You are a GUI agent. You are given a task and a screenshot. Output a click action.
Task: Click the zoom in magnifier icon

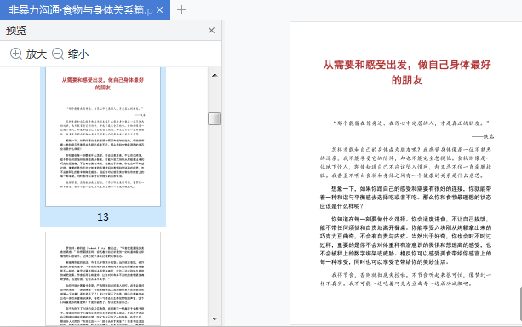coord(16,54)
